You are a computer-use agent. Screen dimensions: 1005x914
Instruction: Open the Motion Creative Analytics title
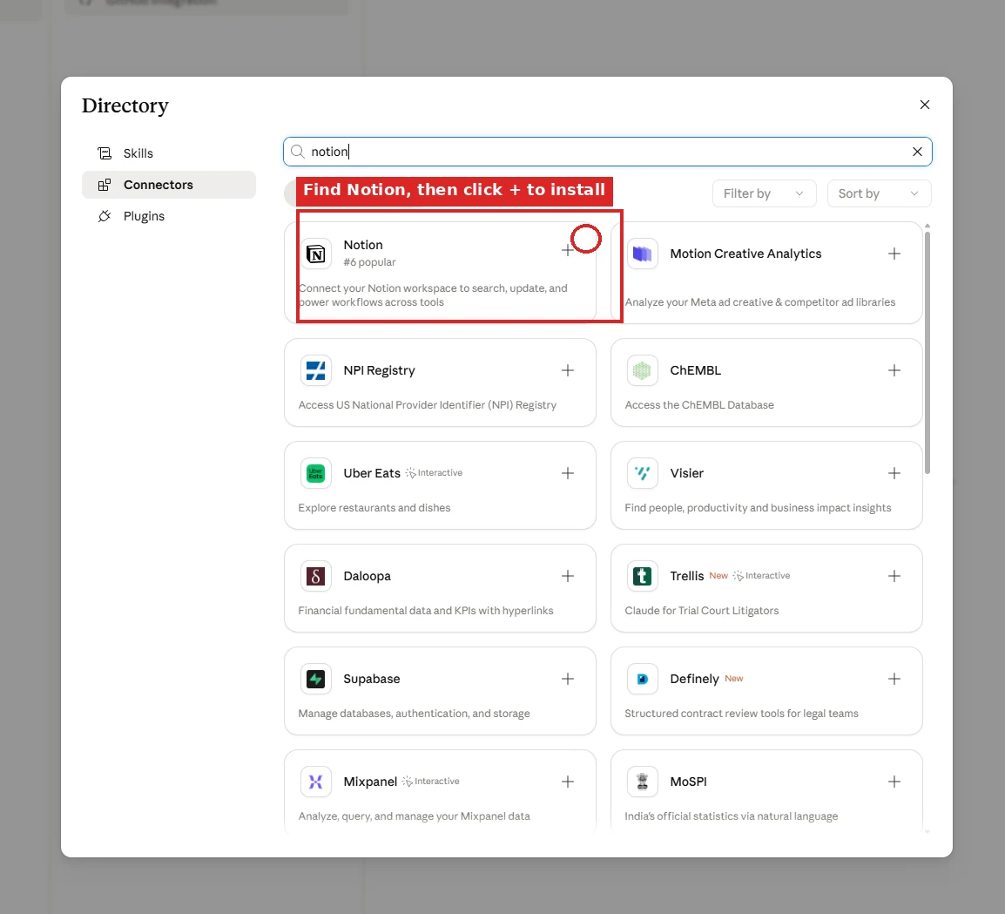[745, 254]
